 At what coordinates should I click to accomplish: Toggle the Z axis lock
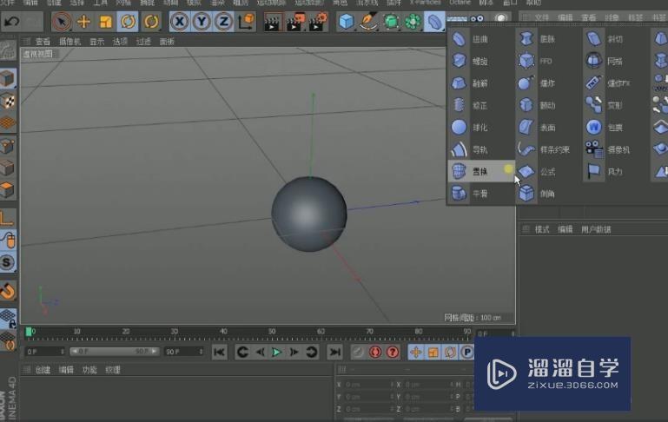pyautogui.click(x=222, y=21)
